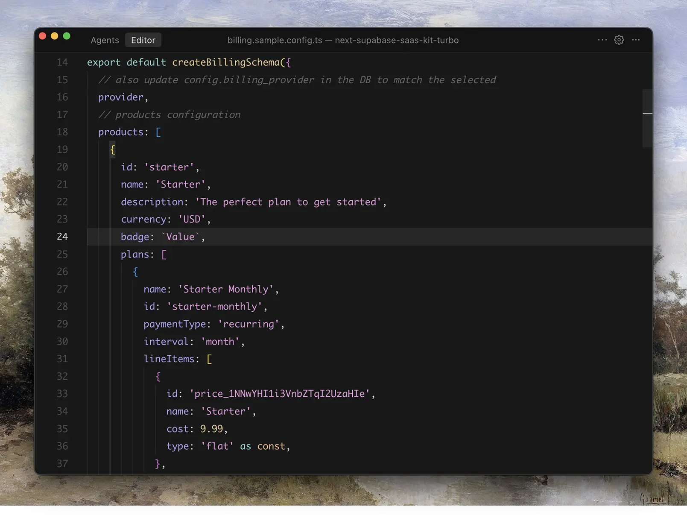This screenshot has height=515, width=687.
Task: Click line number 18 beside products
Action: coord(62,132)
